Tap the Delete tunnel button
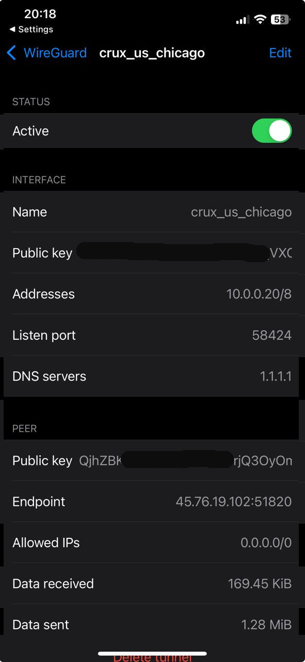The image size is (305, 662). (x=152, y=657)
